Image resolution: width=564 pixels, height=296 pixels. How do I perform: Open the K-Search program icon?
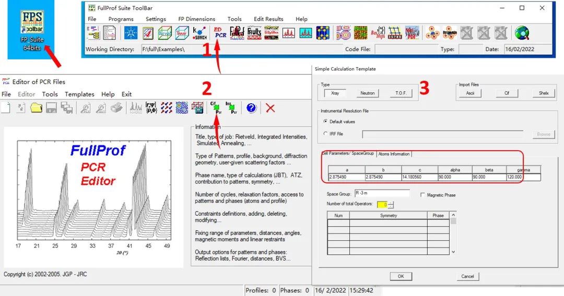[200, 33]
